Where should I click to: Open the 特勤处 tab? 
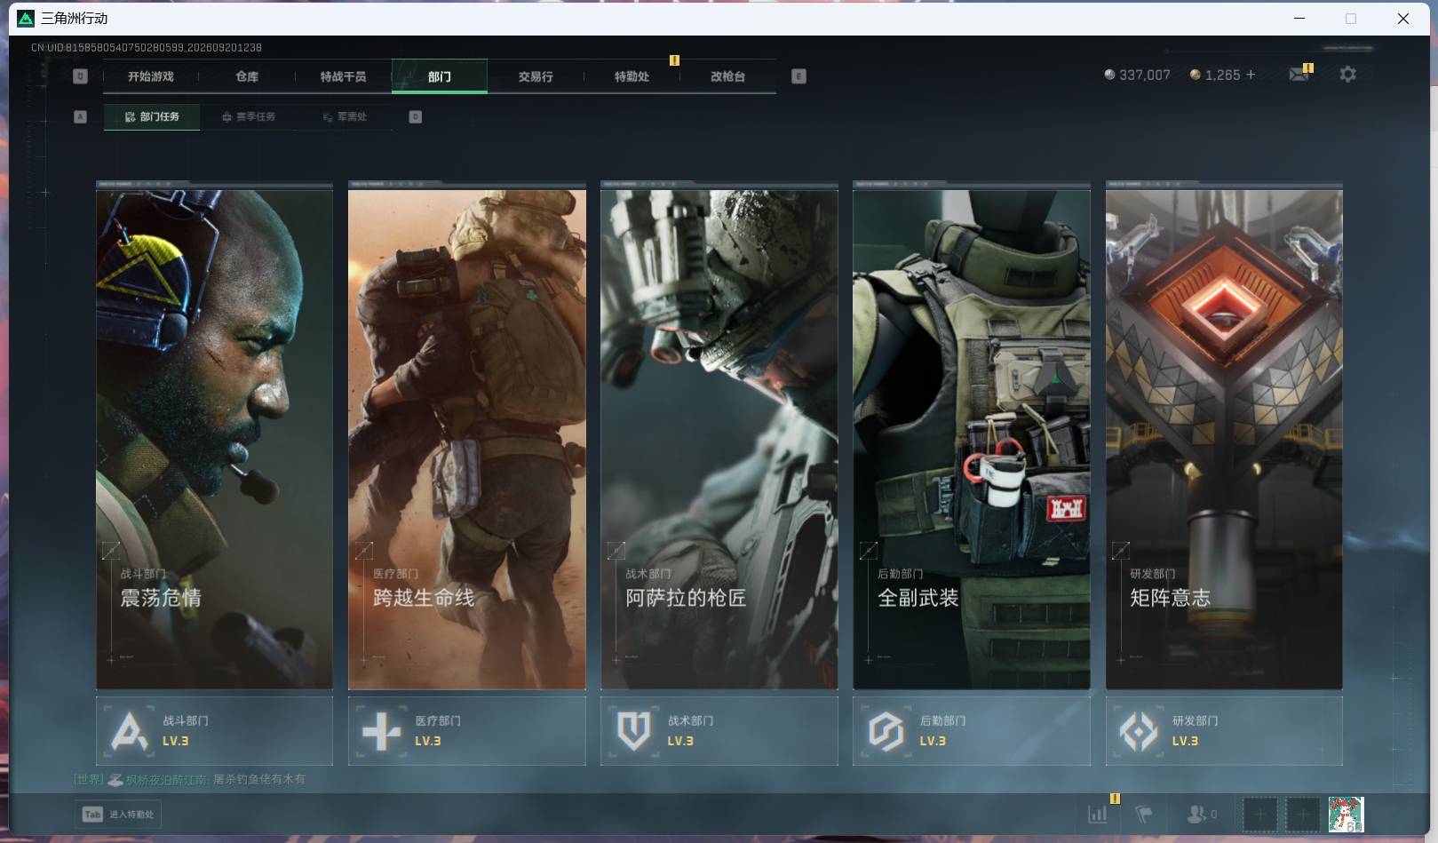pyautogui.click(x=632, y=76)
